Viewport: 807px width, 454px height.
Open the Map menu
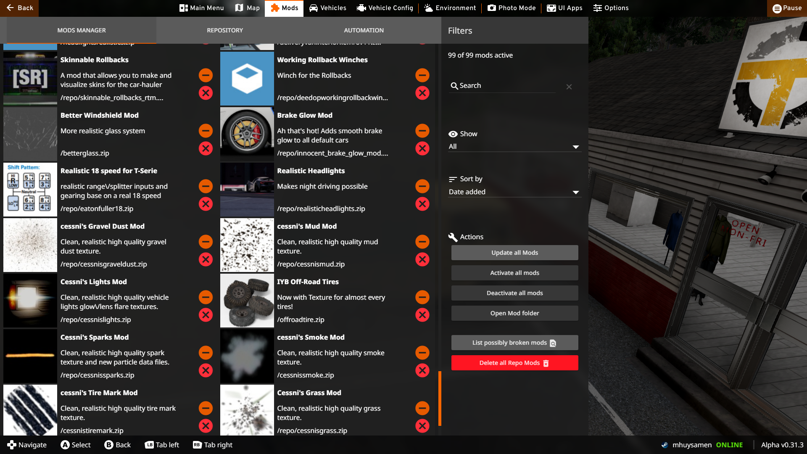247,8
